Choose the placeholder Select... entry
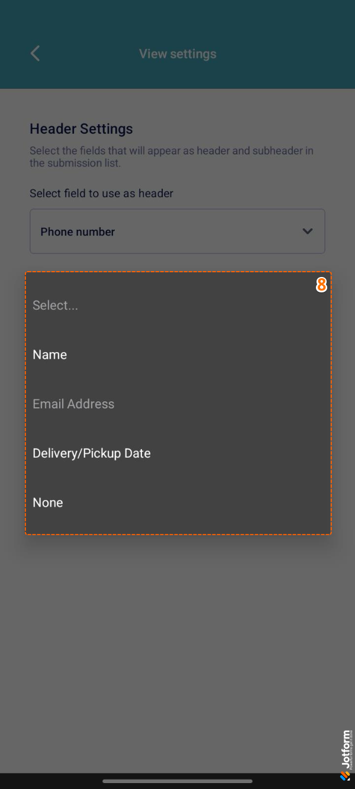 pos(55,305)
